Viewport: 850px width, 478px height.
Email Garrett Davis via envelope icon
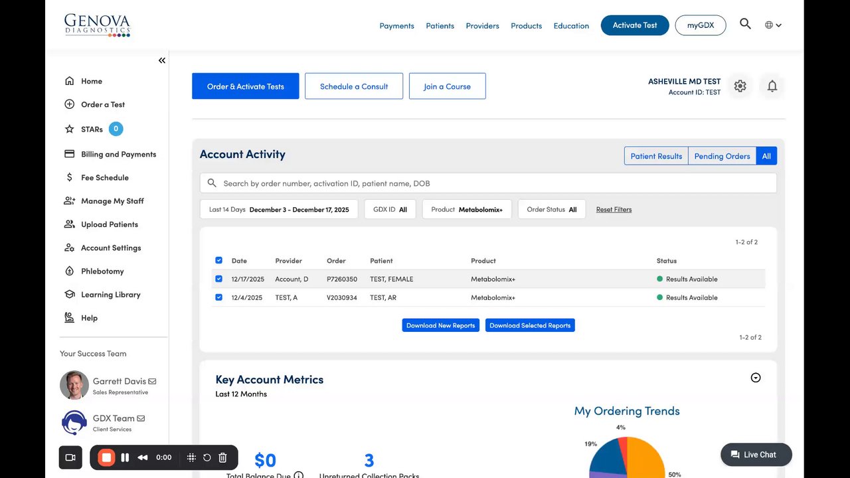(152, 381)
